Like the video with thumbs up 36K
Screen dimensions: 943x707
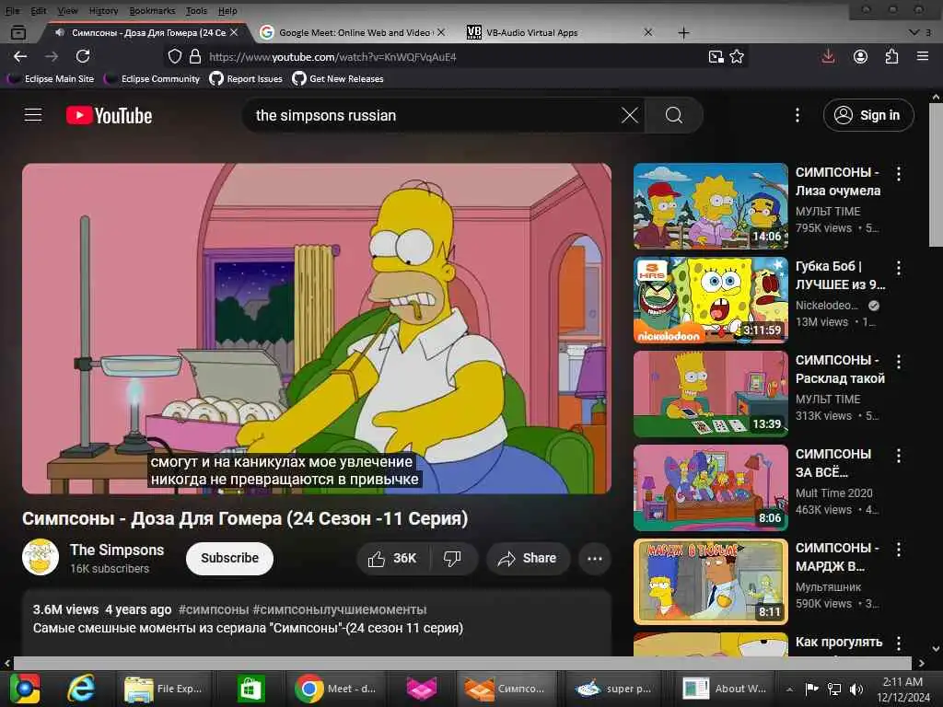[x=392, y=559]
